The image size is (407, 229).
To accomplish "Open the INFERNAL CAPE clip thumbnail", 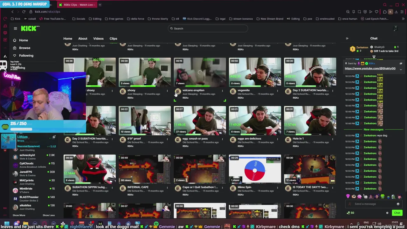I will pos(145,169).
